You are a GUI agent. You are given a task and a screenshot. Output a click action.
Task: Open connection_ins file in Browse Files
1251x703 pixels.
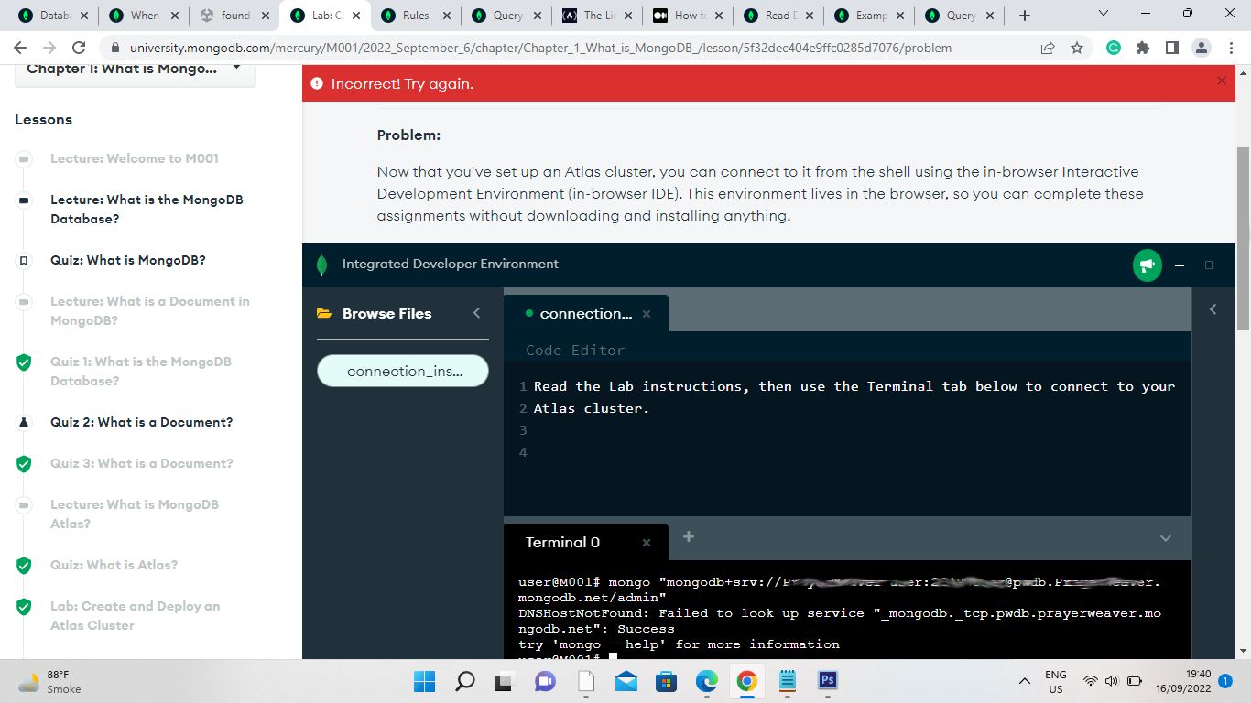click(x=403, y=371)
